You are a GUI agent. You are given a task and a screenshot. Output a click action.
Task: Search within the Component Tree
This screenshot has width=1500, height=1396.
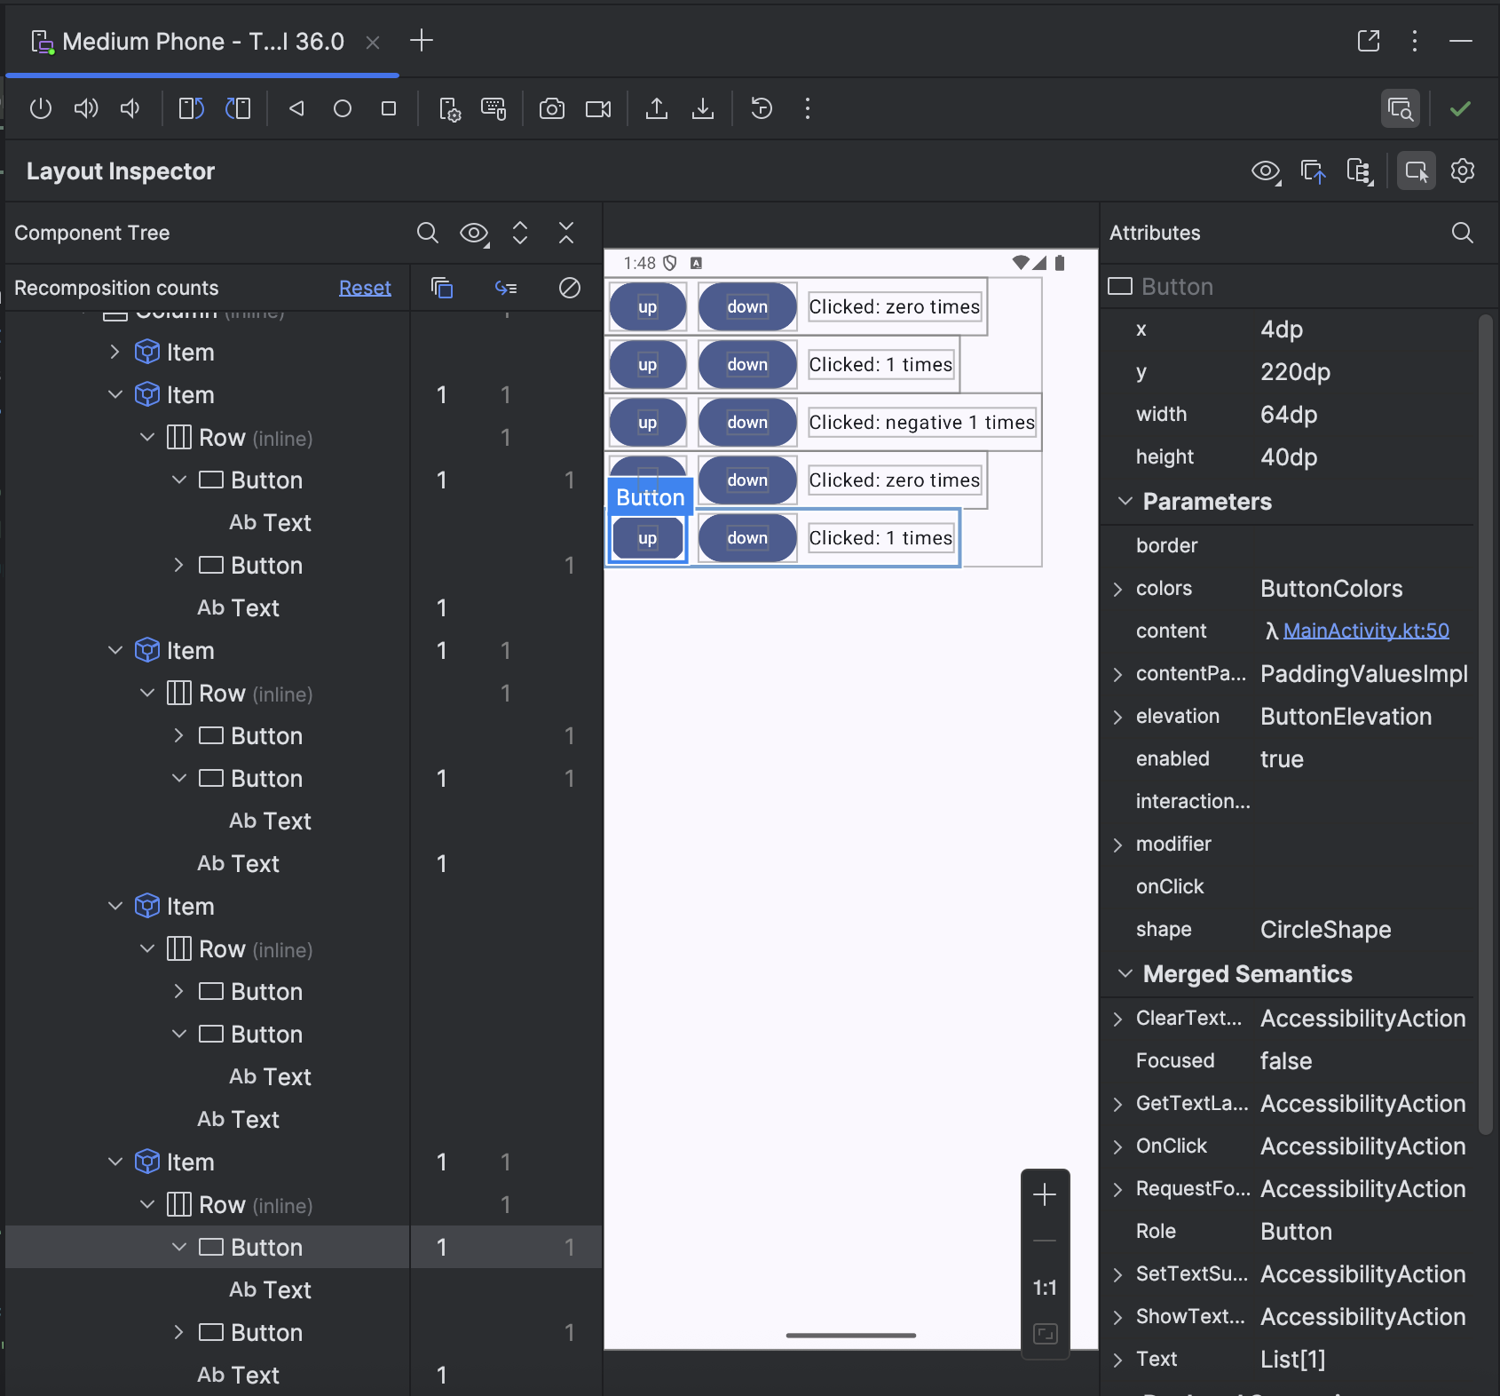point(428,233)
